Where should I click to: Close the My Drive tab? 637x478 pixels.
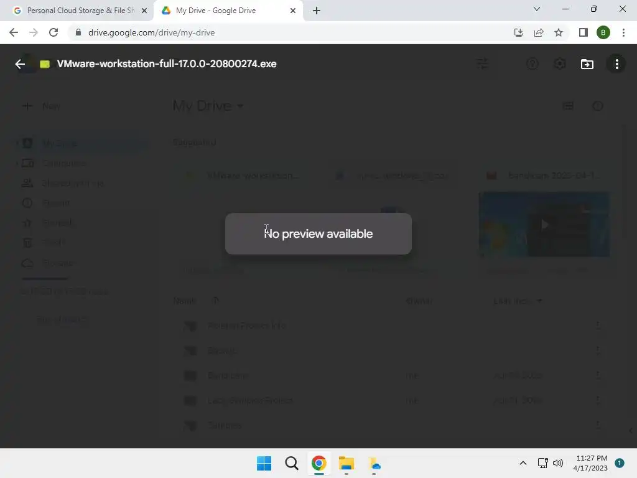point(293,11)
